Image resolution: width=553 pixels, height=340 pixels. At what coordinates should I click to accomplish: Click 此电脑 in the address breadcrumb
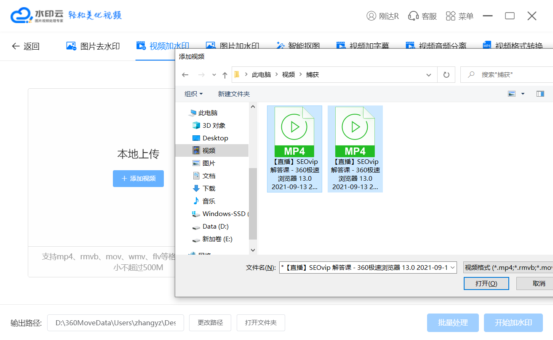tap(261, 75)
